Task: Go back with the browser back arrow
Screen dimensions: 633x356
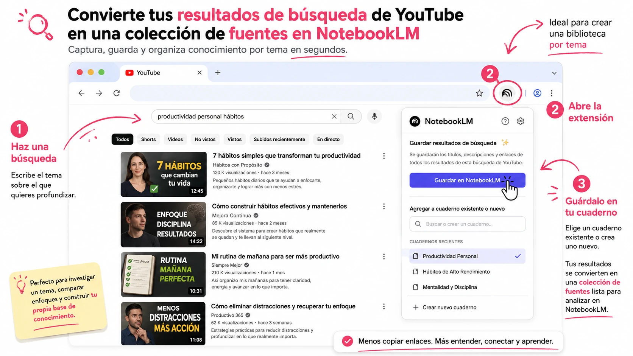Action: (x=81, y=93)
